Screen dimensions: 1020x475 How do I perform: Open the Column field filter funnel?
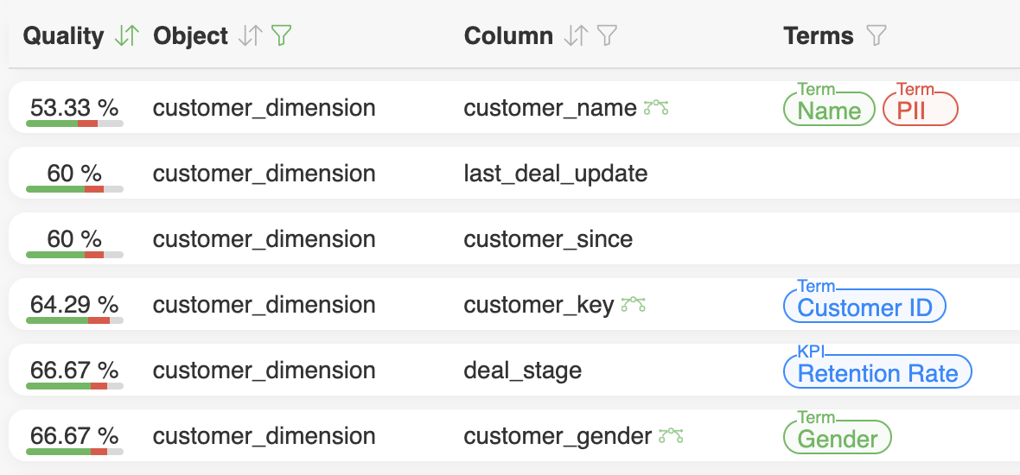click(x=608, y=36)
